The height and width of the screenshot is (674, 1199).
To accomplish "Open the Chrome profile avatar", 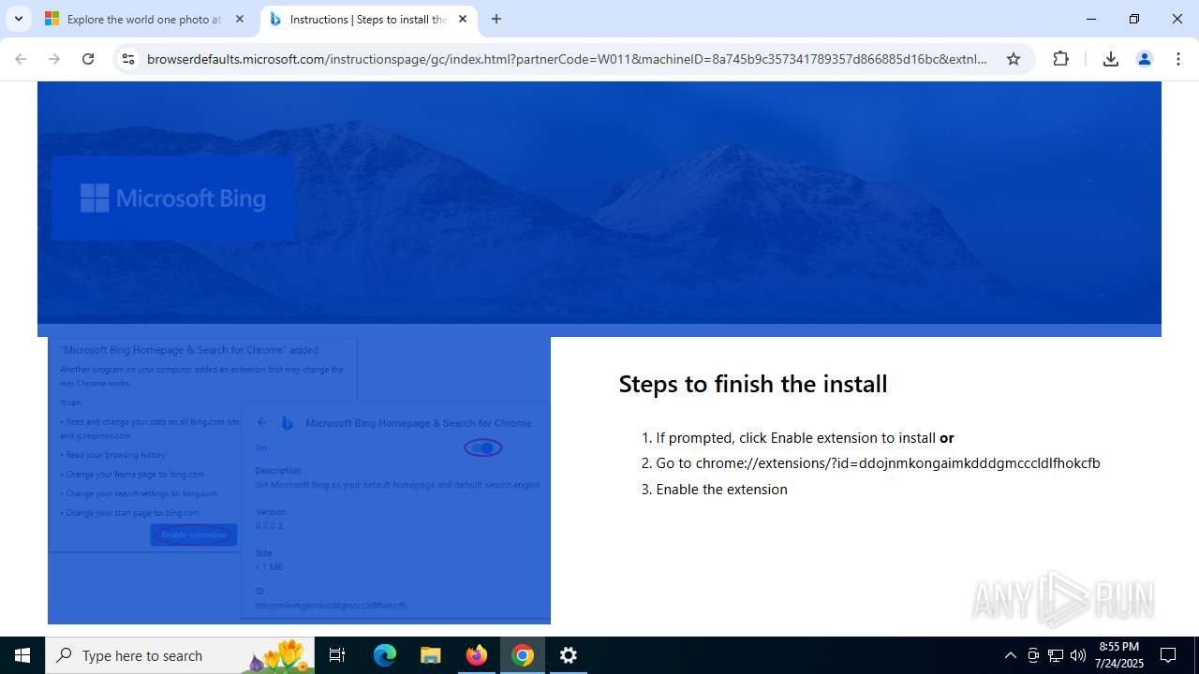I will (1144, 59).
